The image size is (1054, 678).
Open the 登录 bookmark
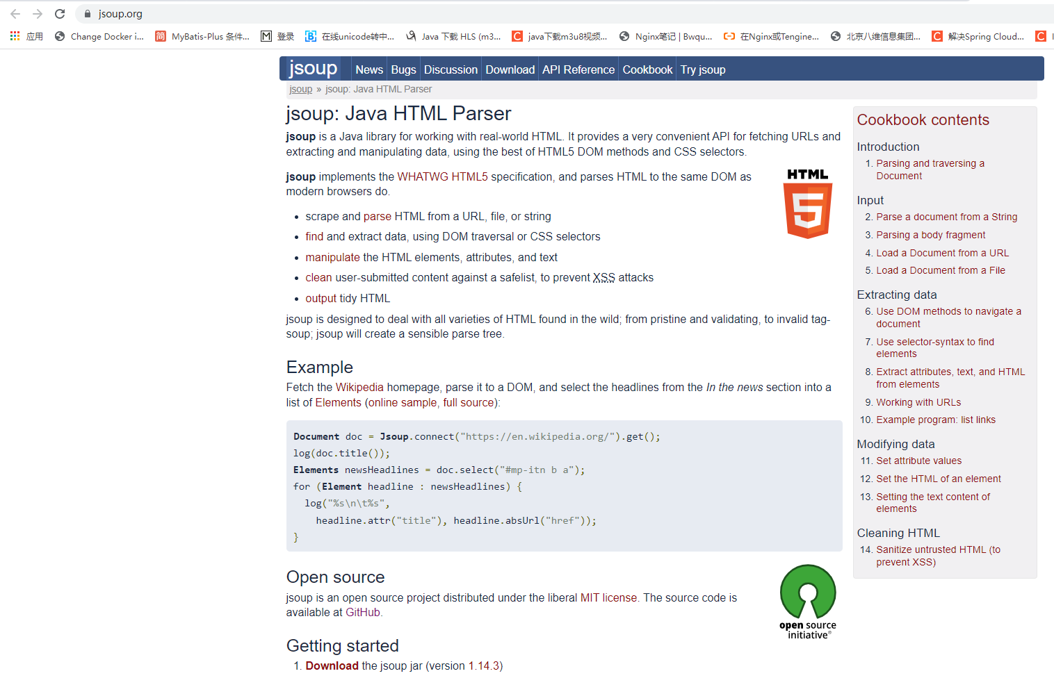click(277, 36)
